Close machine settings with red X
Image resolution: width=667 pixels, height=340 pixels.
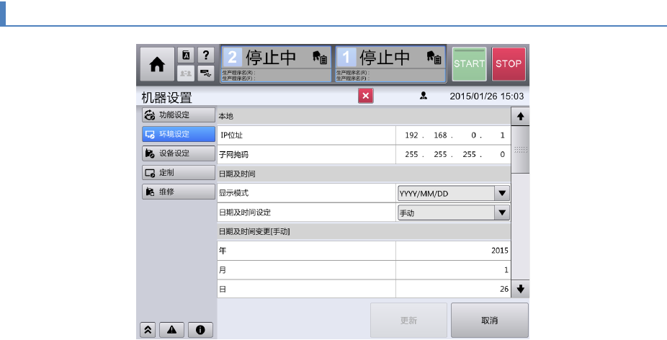(x=365, y=96)
